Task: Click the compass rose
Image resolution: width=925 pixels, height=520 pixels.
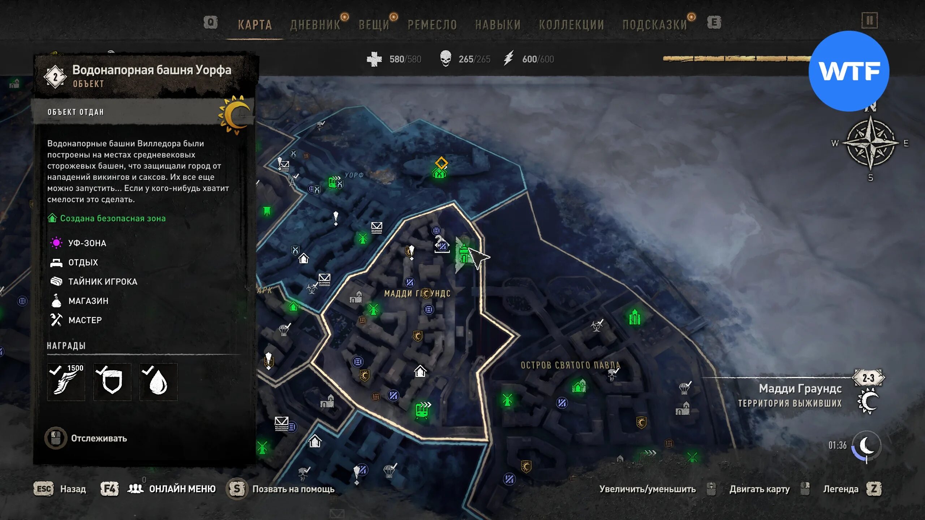Action: [x=870, y=143]
